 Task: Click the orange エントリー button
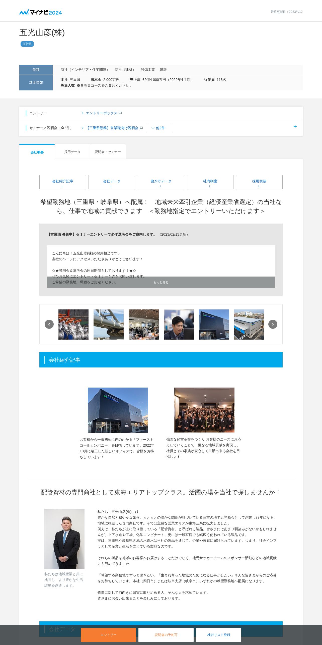[x=108, y=635]
